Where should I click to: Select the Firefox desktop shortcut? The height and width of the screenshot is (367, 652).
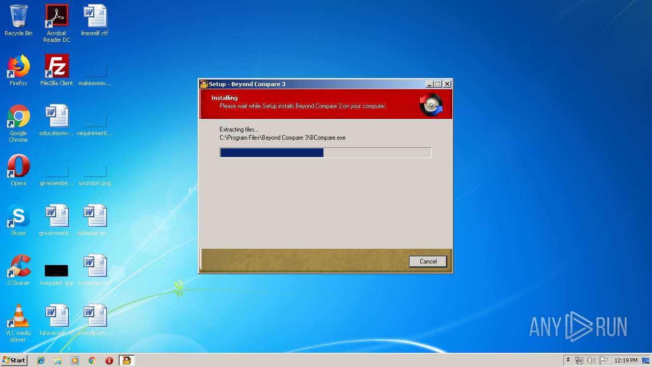pos(18,70)
